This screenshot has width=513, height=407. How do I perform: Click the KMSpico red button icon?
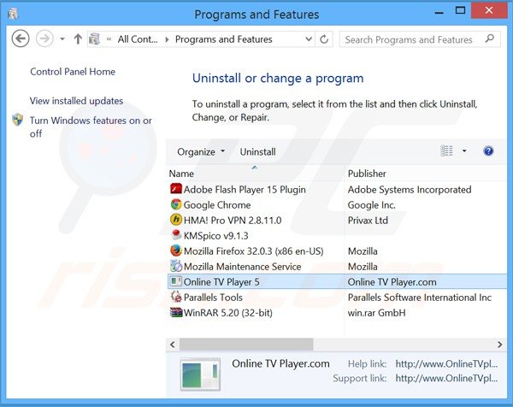[x=176, y=235]
